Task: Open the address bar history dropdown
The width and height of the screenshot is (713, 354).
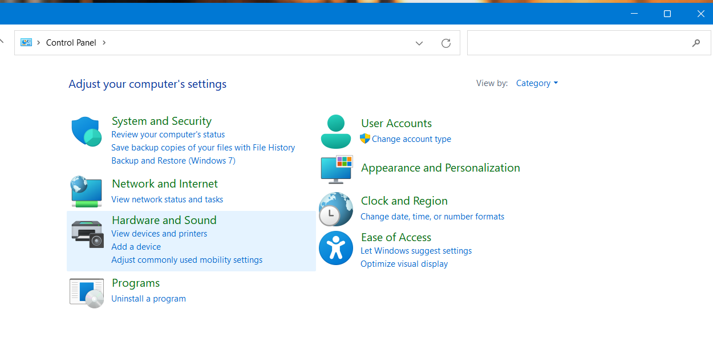Action: click(419, 43)
